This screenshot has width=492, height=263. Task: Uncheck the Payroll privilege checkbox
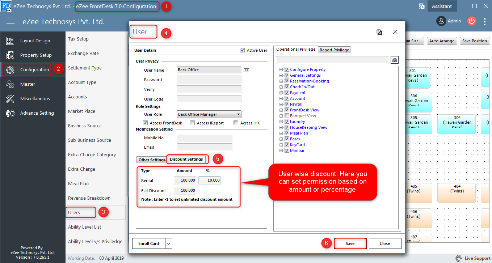287,104
